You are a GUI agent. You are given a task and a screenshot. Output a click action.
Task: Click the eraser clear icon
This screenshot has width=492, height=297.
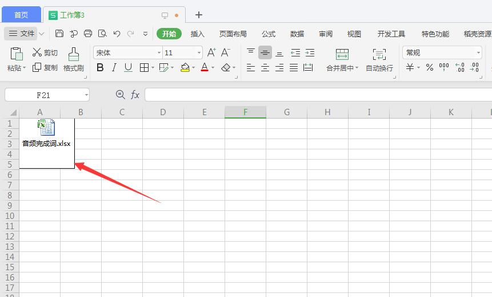tap(226, 67)
